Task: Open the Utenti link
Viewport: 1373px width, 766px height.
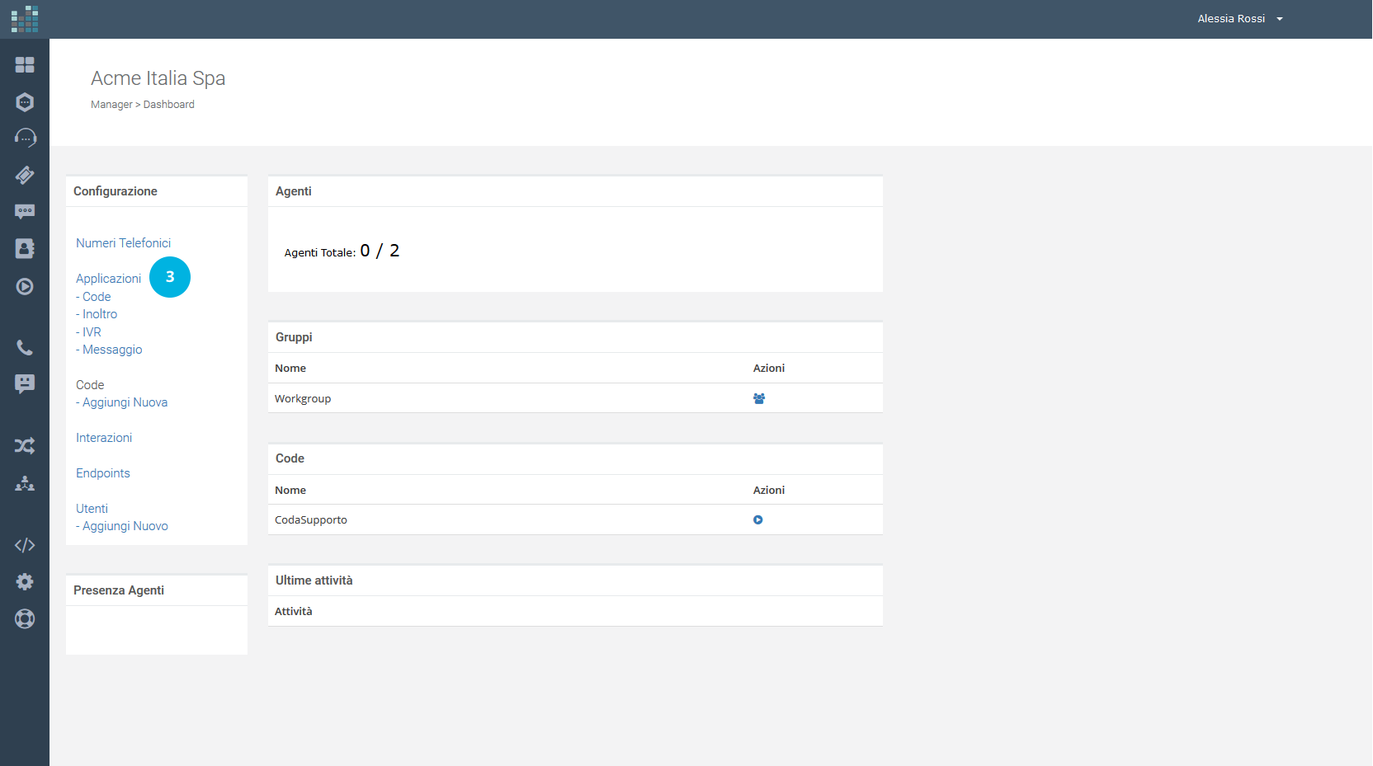Action: 92,508
